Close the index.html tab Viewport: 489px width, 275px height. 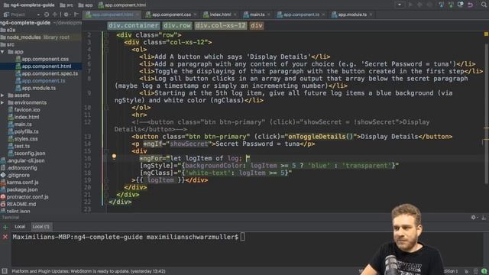[235, 15]
